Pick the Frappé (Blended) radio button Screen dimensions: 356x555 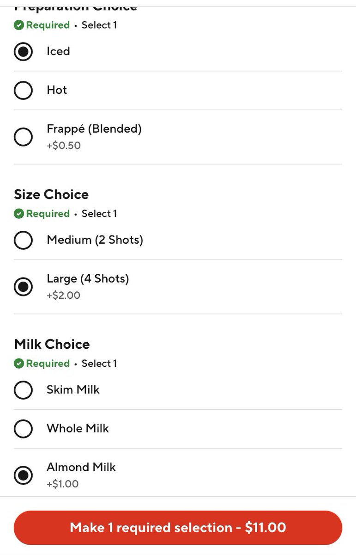[23, 137]
